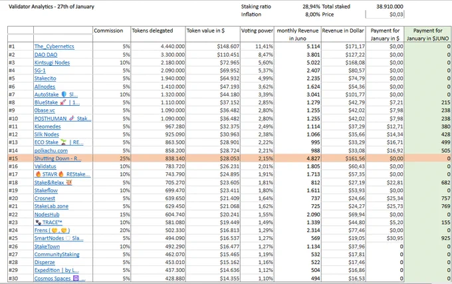Click the CommunityStaking link

[56, 255]
